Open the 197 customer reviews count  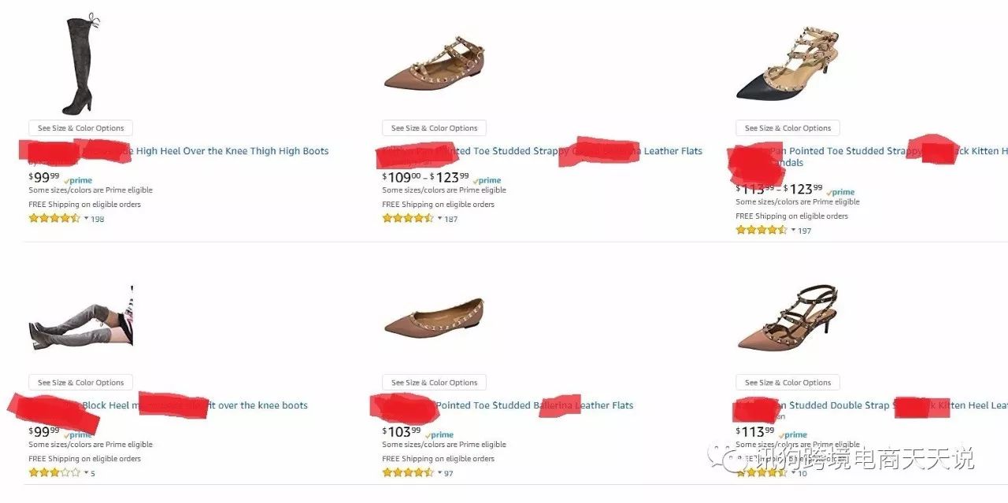(x=804, y=231)
